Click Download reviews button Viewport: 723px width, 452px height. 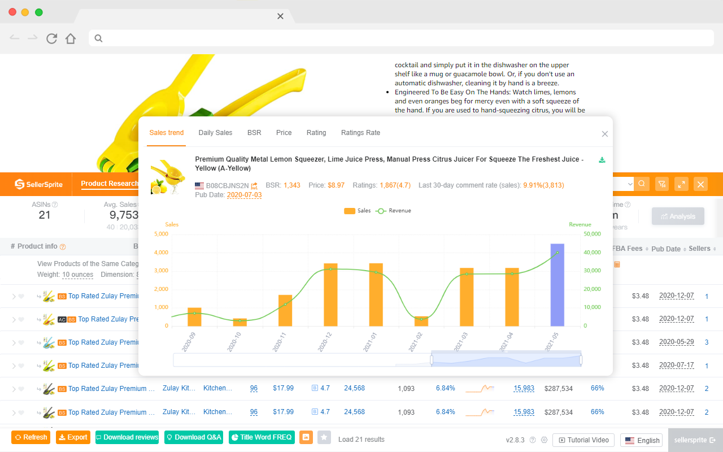127,437
